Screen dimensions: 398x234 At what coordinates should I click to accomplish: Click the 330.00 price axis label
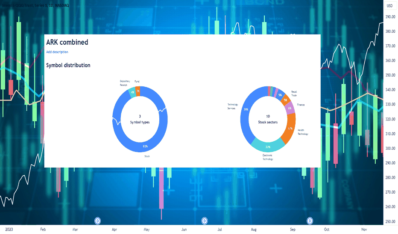click(390, 104)
